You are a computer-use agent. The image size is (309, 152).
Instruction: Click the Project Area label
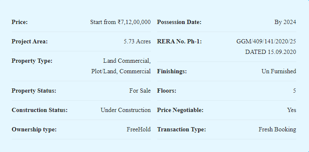point(30,42)
